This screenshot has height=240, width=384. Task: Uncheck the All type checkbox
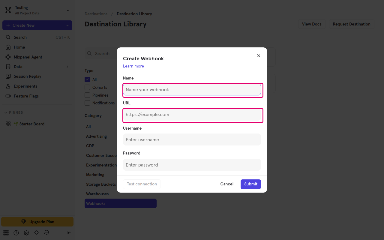(87, 79)
